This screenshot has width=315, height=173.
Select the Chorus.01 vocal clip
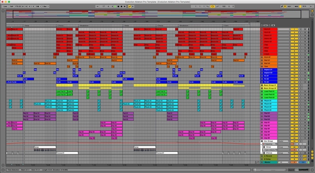pos(67,153)
